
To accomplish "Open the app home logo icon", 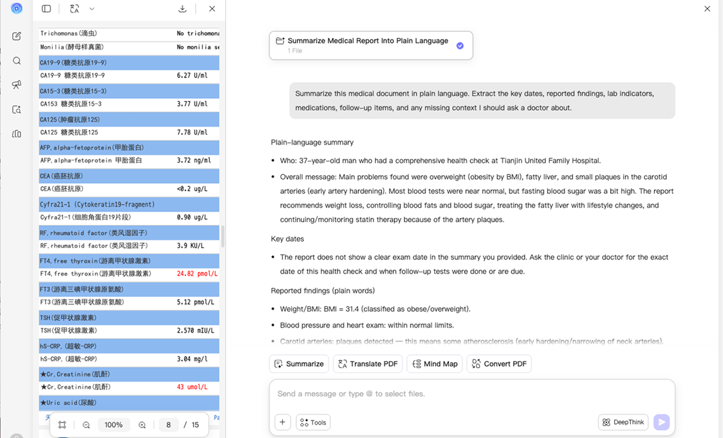I will tap(16, 8).
